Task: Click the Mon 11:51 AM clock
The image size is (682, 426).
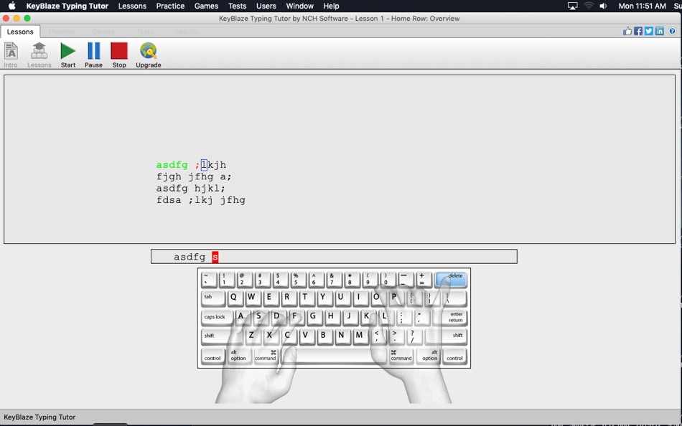Action: [x=642, y=6]
